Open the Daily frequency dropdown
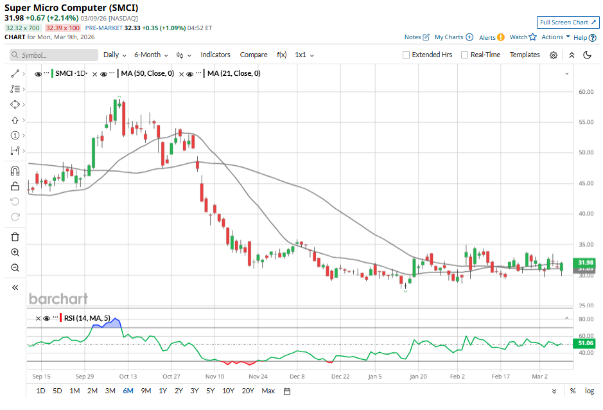Screen dimensions: 603x410 pyautogui.click(x=114, y=55)
